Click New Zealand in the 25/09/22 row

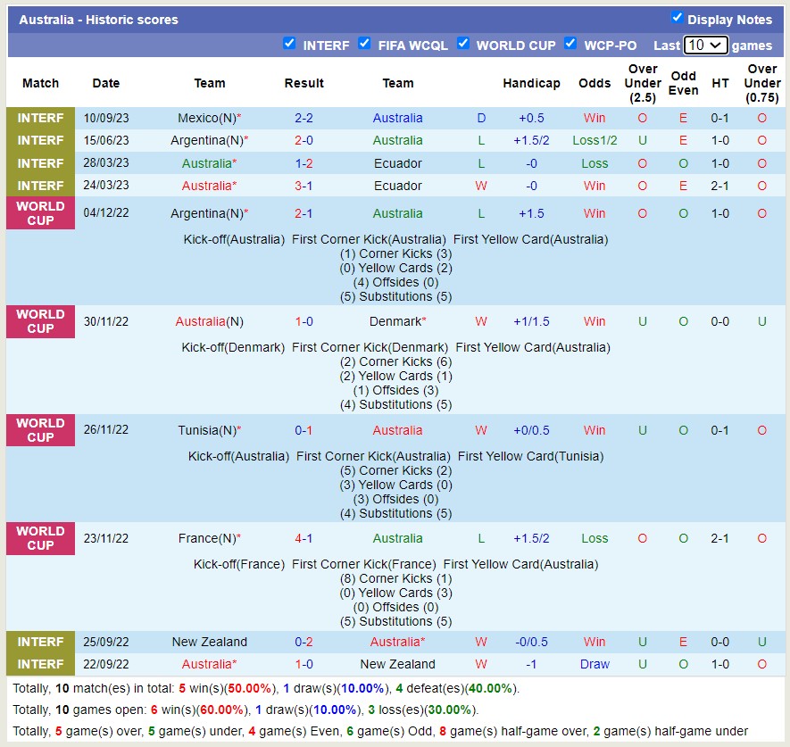tap(210, 642)
